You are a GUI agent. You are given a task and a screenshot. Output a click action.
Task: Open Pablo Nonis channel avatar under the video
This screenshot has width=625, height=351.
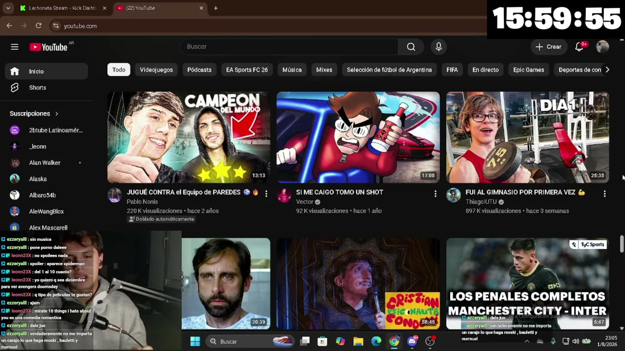click(x=115, y=195)
